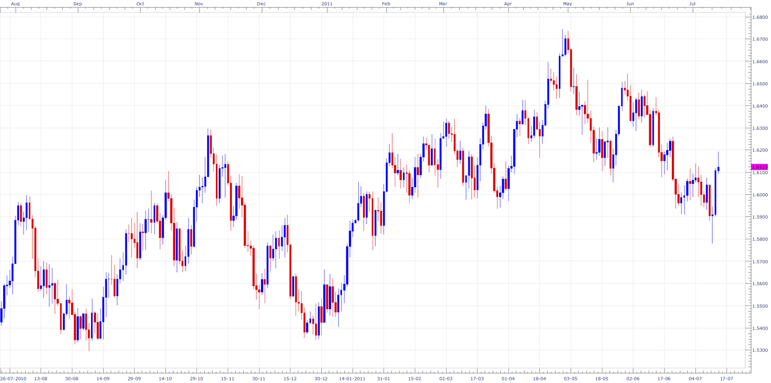Click the 30-12 date on bottom axis
Image resolution: width=771 pixels, height=383 pixels.
321,379
